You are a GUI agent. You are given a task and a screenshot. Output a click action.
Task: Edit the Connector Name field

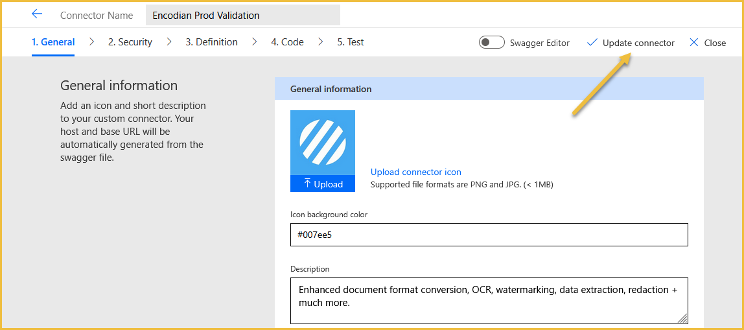243,15
